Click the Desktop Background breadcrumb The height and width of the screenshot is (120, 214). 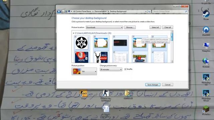pyautogui.click(x=118, y=11)
